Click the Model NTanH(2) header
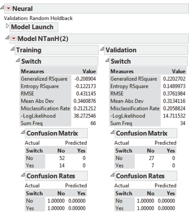The width and height of the screenshot is (189, 214). [99, 38]
